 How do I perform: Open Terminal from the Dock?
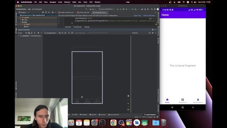(102, 123)
